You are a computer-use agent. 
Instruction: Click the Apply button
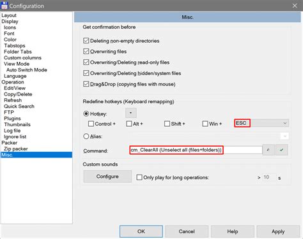click(278, 231)
